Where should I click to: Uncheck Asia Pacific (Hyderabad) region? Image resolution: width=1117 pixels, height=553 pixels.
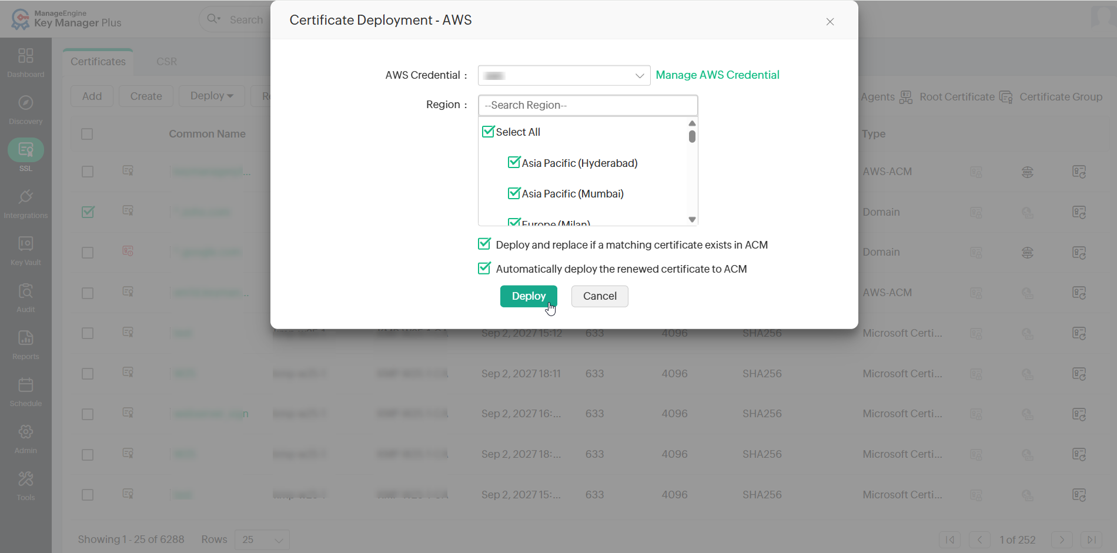[514, 162]
